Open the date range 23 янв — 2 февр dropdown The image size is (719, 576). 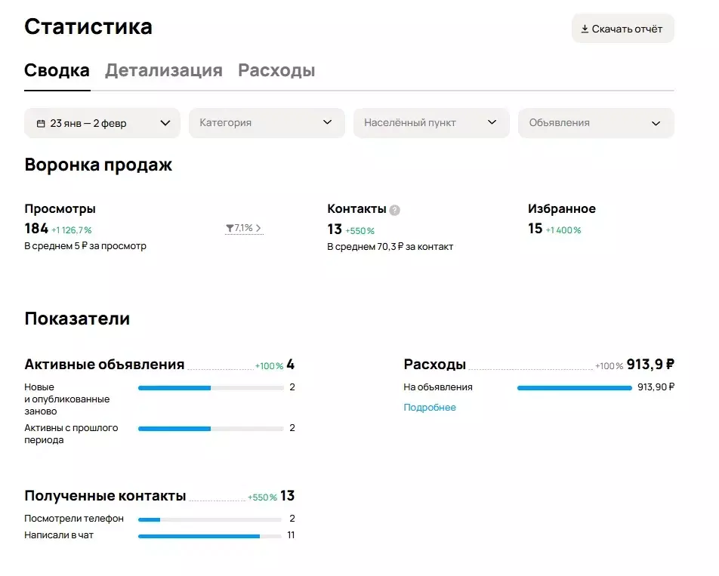click(x=102, y=123)
